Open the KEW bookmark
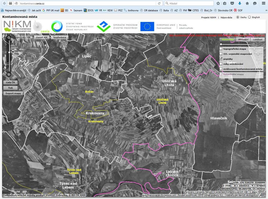The image size is (268, 199). coord(108,10)
